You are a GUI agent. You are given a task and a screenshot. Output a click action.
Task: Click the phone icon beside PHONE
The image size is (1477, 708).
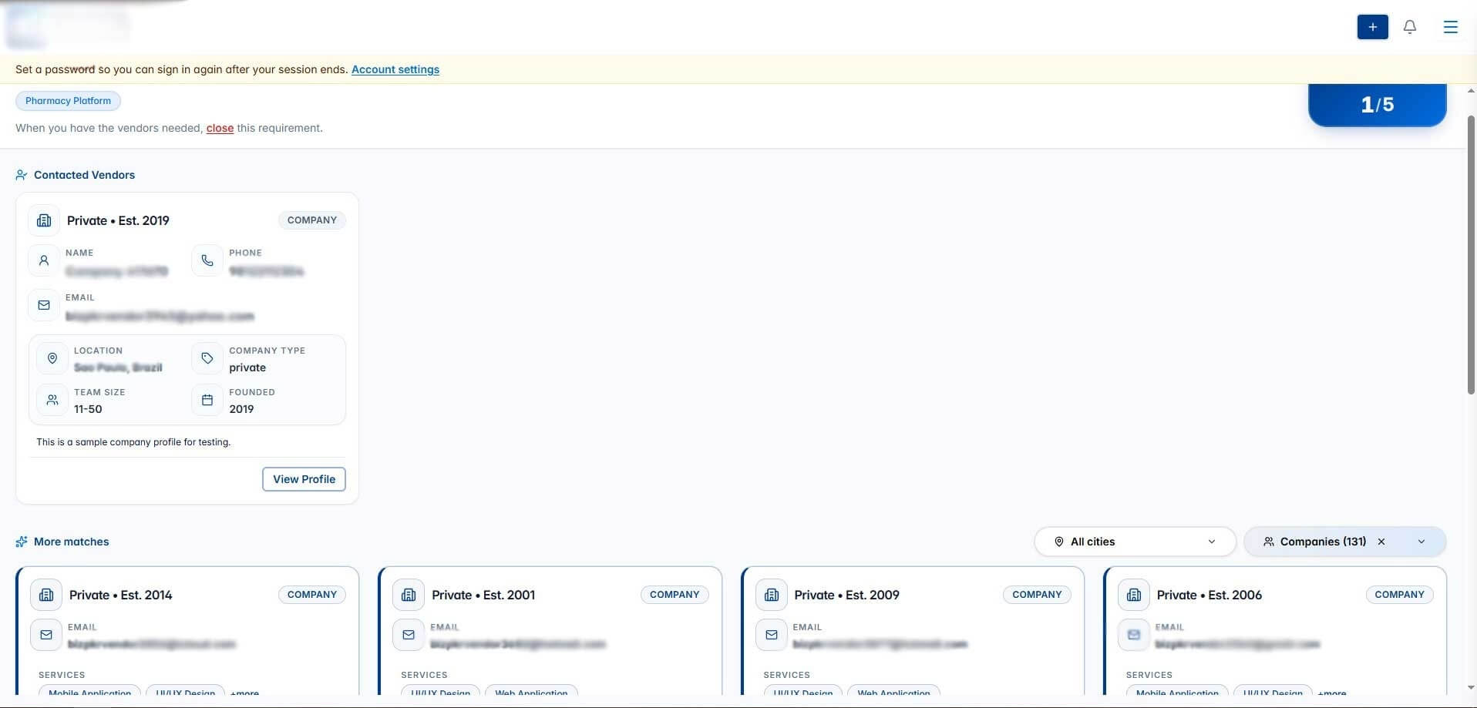click(x=207, y=260)
